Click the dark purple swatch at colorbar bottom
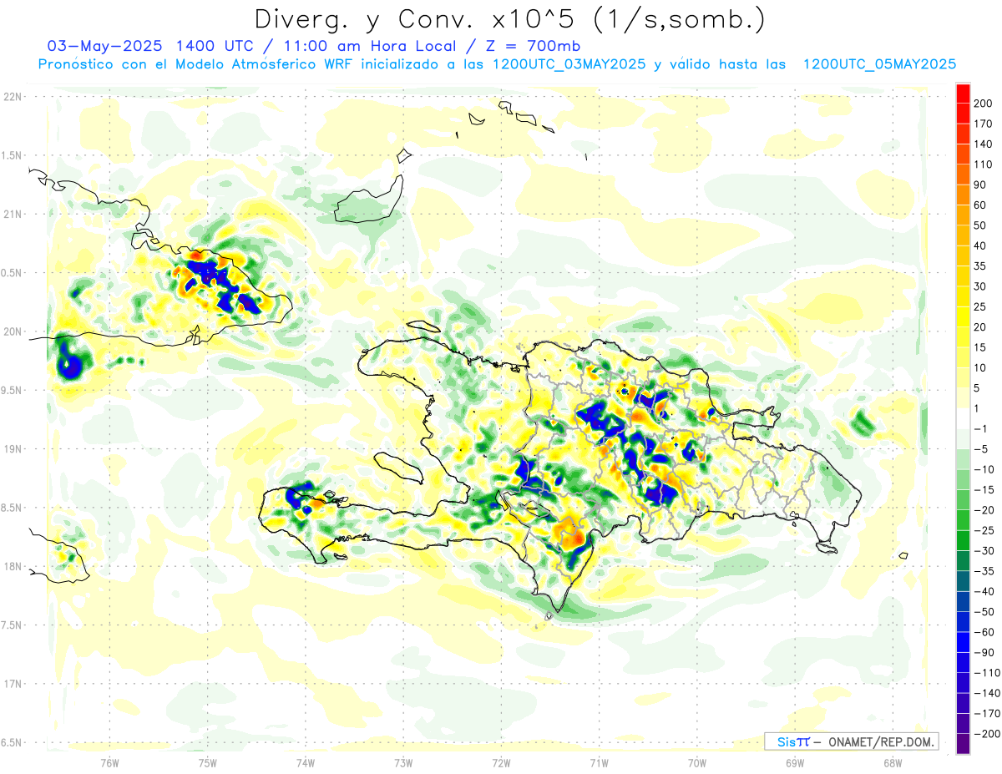The width and height of the screenshot is (1002, 774). [x=963, y=744]
